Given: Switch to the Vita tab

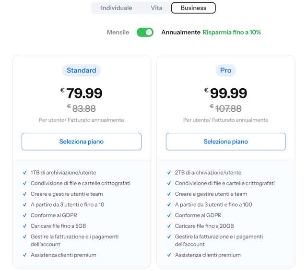Looking at the screenshot, I should point(156,8).
